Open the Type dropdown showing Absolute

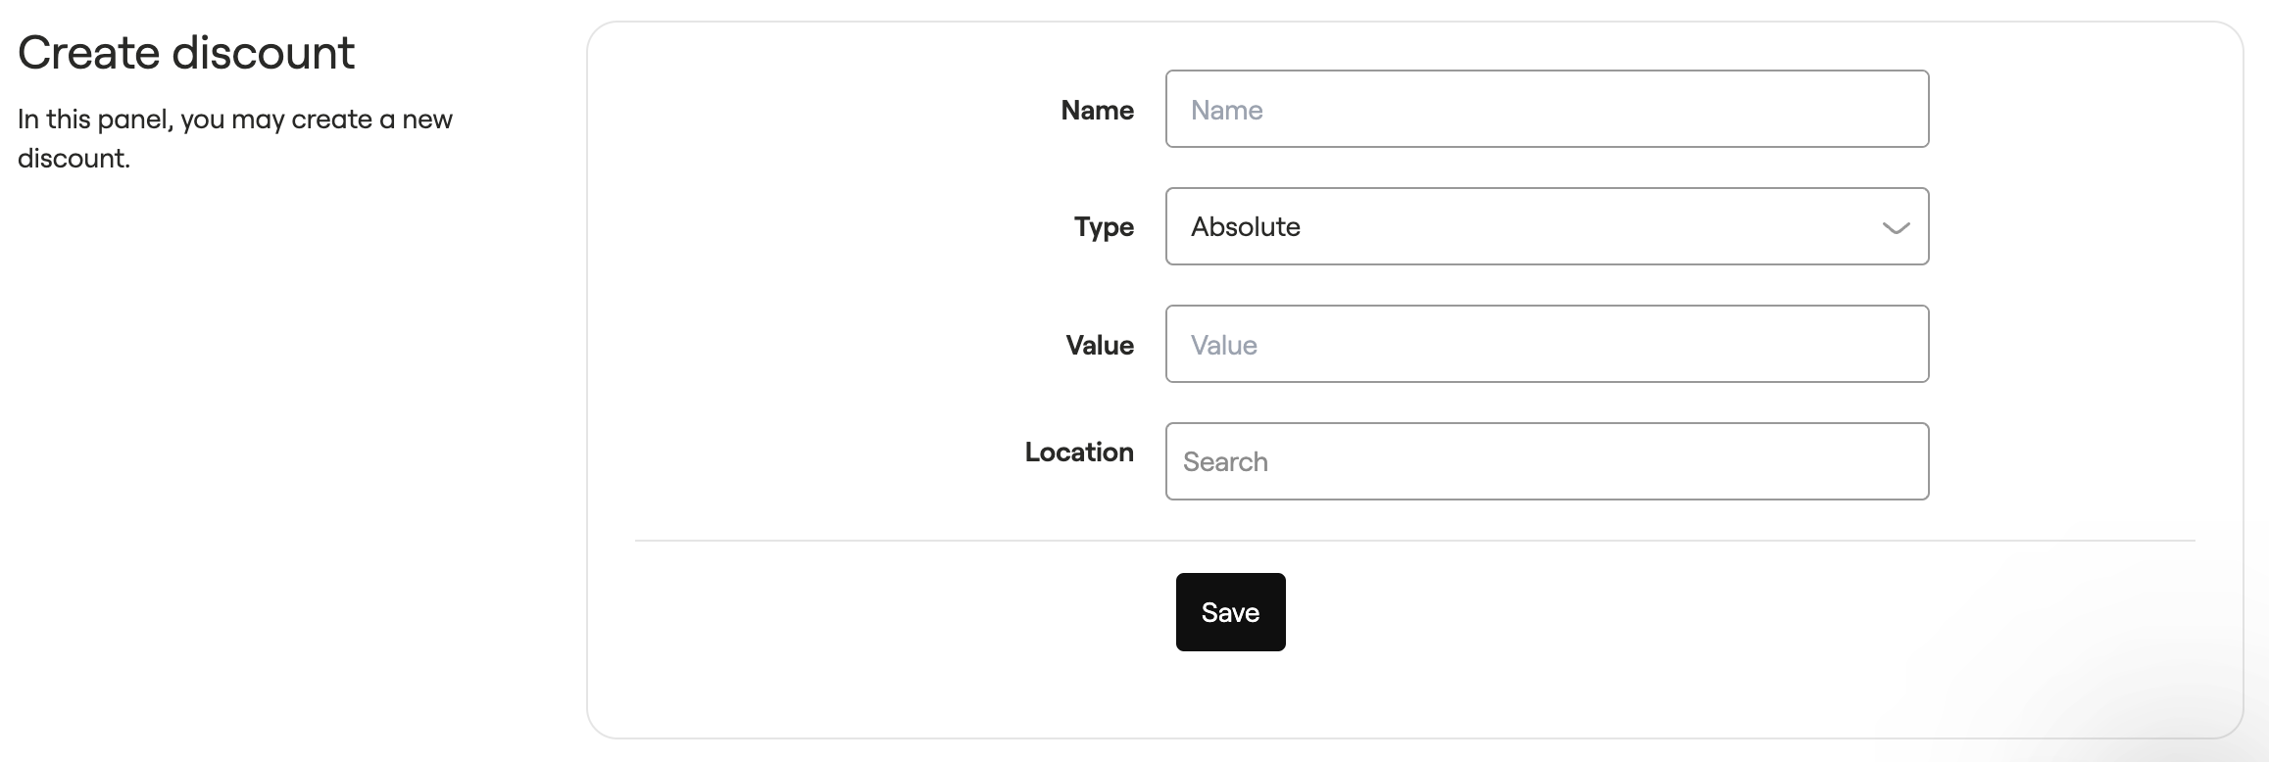[x=1547, y=226]
